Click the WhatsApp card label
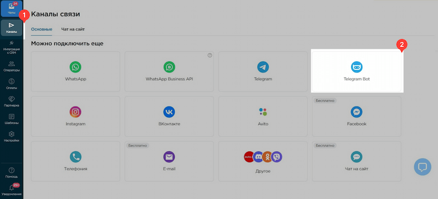The width and height of the screenshot is (438, 199). tap(75, 79)
